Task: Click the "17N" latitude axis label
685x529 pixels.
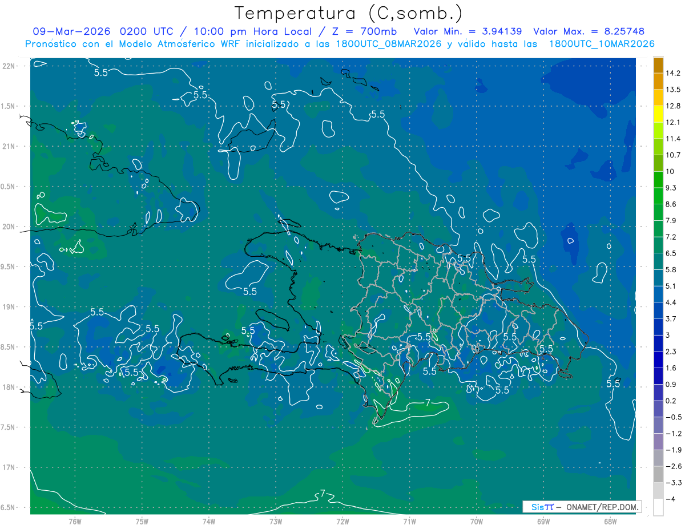Action: (x=9, y=467)
